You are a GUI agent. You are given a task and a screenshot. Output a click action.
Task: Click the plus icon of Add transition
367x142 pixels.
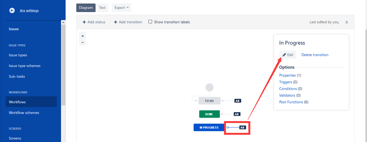click(115, 22)
